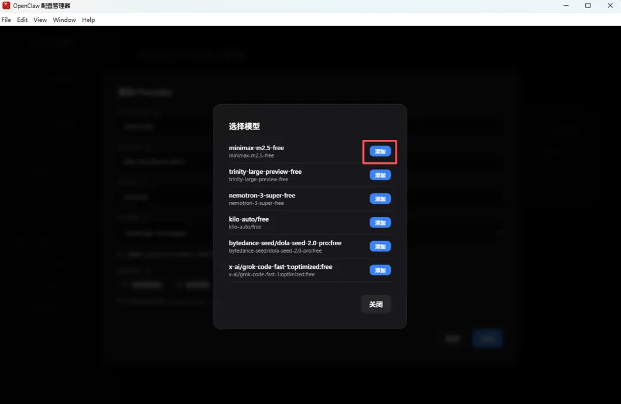
Task: Select the nemotron-3-super-free model name
Action: coord(262,196)
